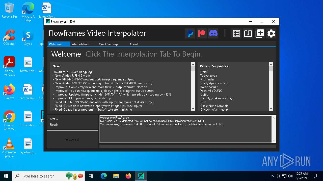Open CCleaner desktop shortcut
323x181 pixels.
(x=9, y=38)
